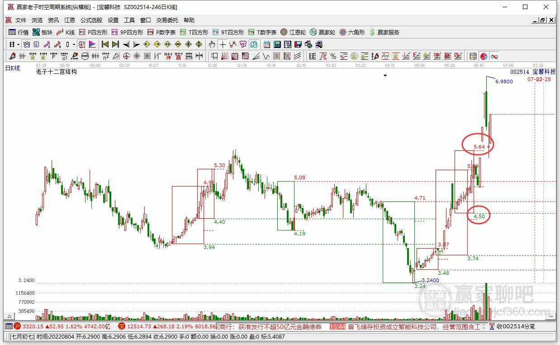The height and width of the screenshot is (345, 560).
Task: Toggle the crosshair cursor tool
Action: [x=223, y=44]
